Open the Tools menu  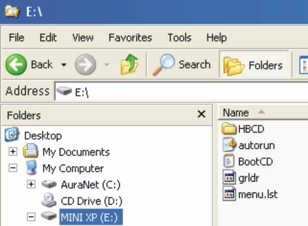[x=179, y=38]
